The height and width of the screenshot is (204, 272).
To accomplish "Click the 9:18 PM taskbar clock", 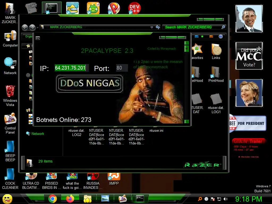I will click(248, 199).
